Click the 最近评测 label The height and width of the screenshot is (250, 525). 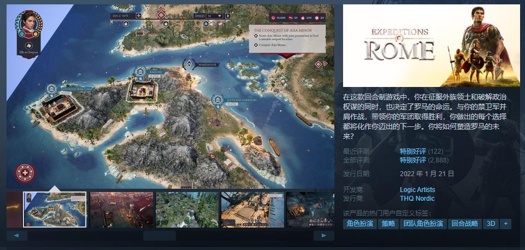357,151
